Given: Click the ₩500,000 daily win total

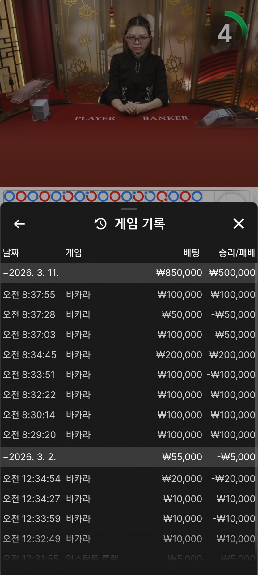Looking at the screenshot, I should point(232,273).
